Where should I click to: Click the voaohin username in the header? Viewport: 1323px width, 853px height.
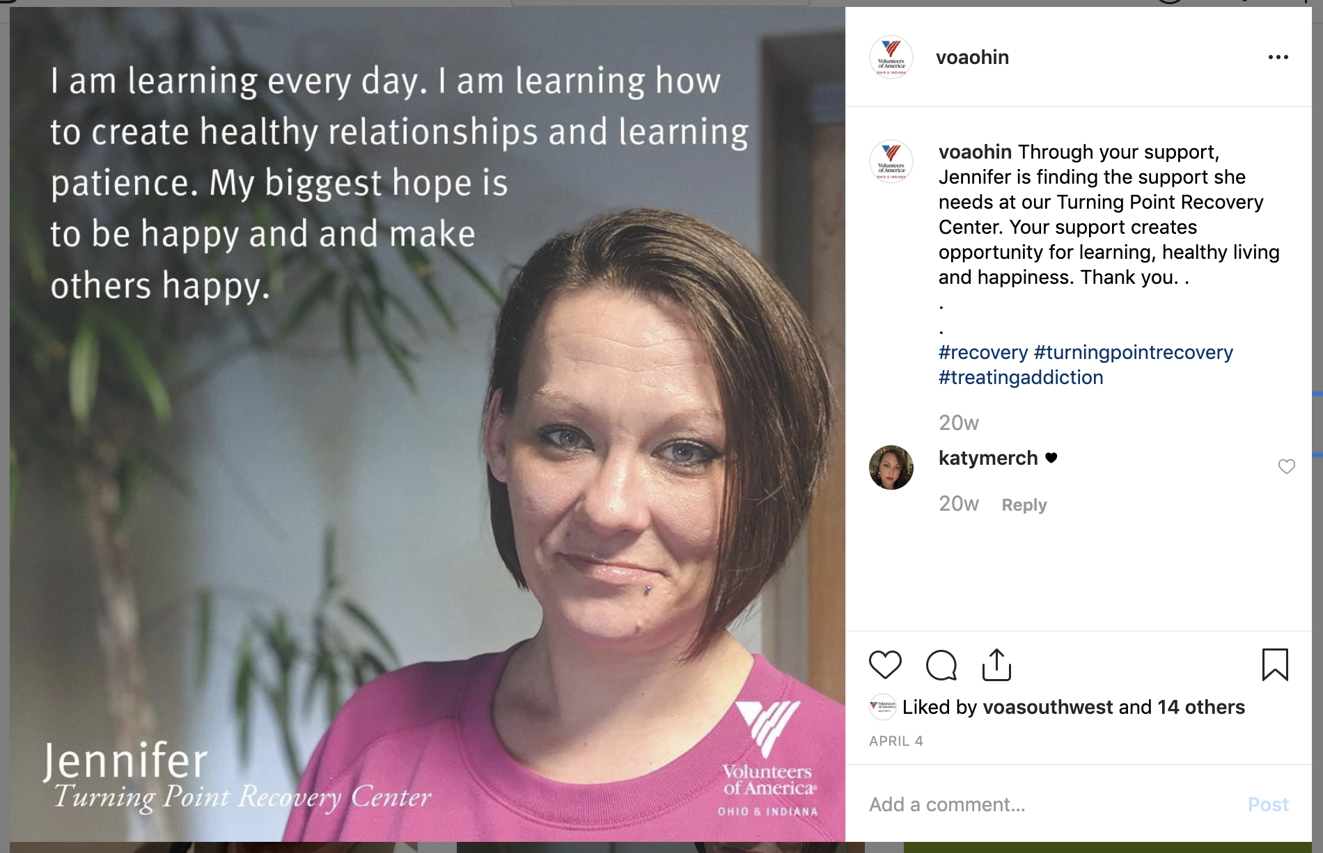(x=972, y=57)
